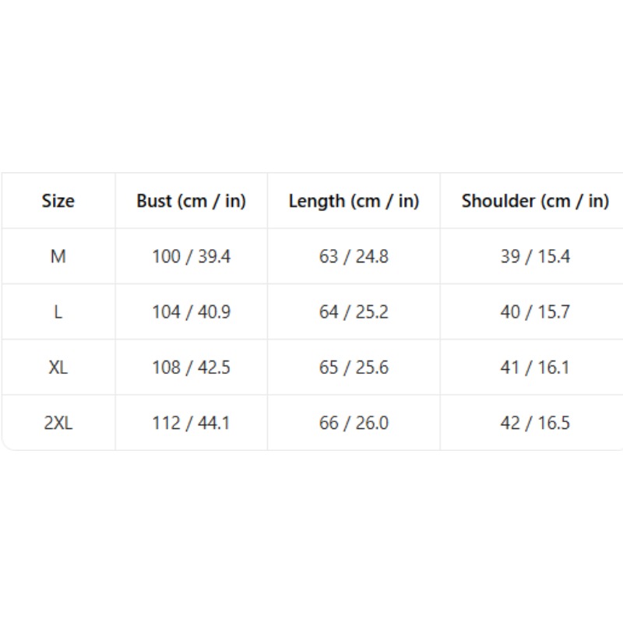The image size is (623, 623).
Task: Select length cell 66 / 26.0
Action: pos(354,423)
